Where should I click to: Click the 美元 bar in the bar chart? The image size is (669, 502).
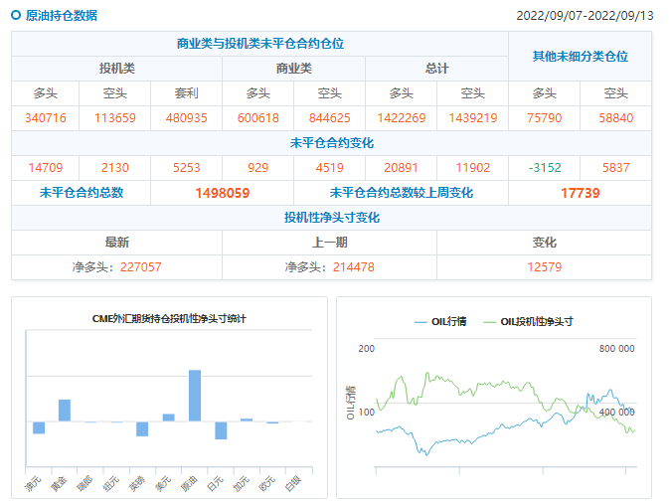tap(168, 418)
